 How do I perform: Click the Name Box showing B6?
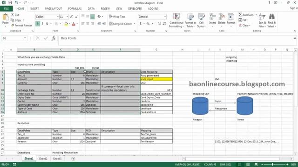14,38
